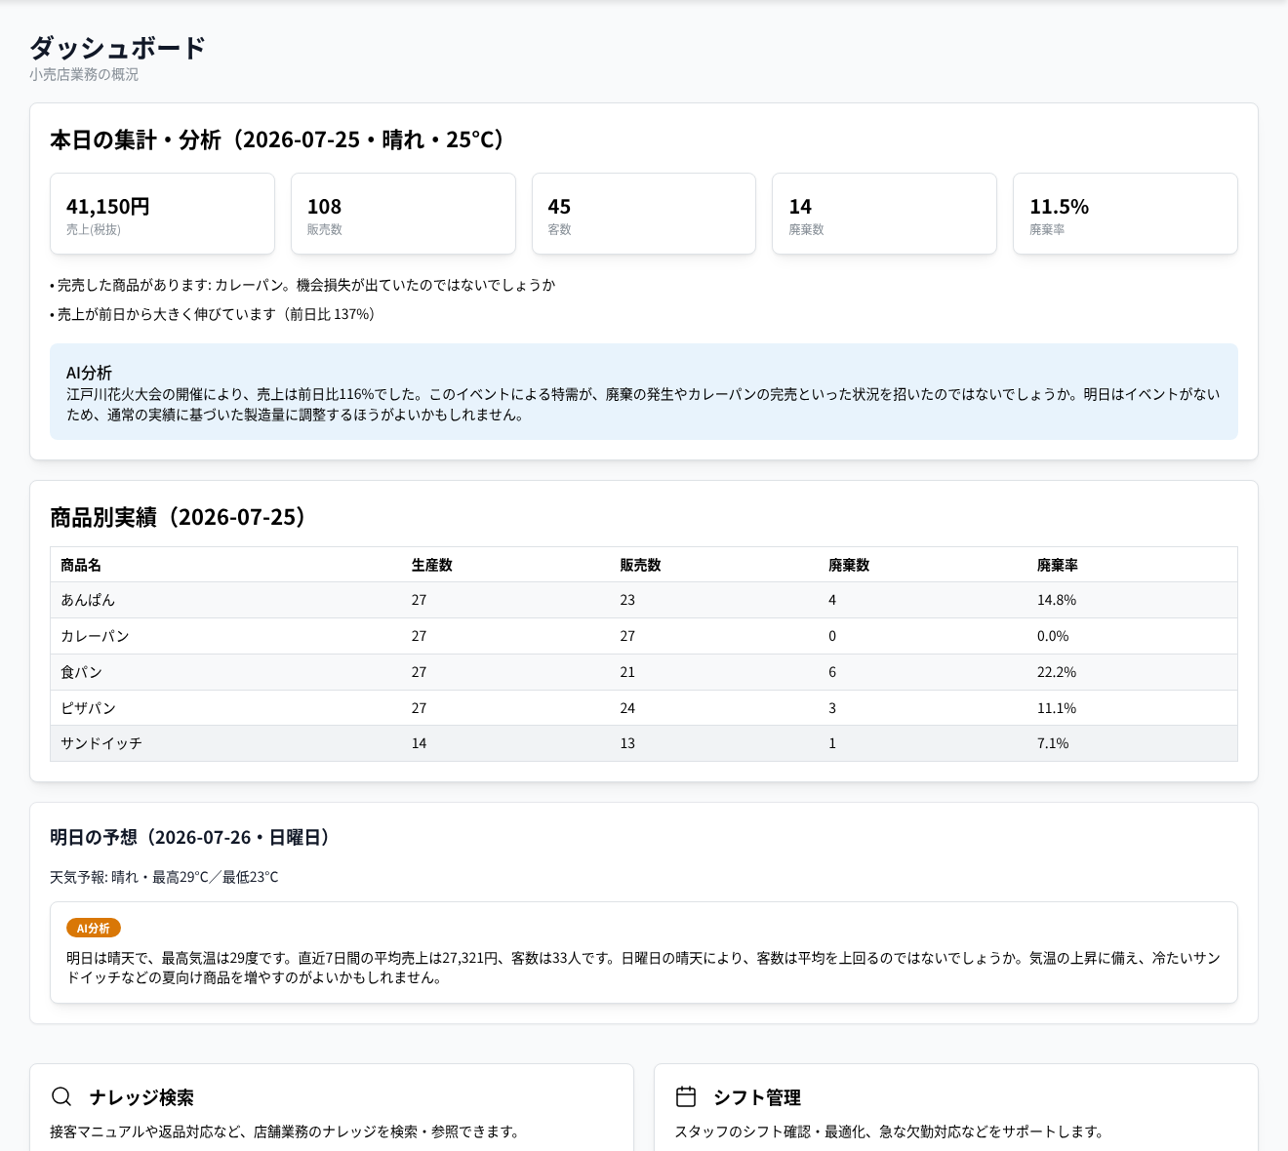
Task: Select the 食パン table row
Action: pyautogui.click(x=644, y=672)
